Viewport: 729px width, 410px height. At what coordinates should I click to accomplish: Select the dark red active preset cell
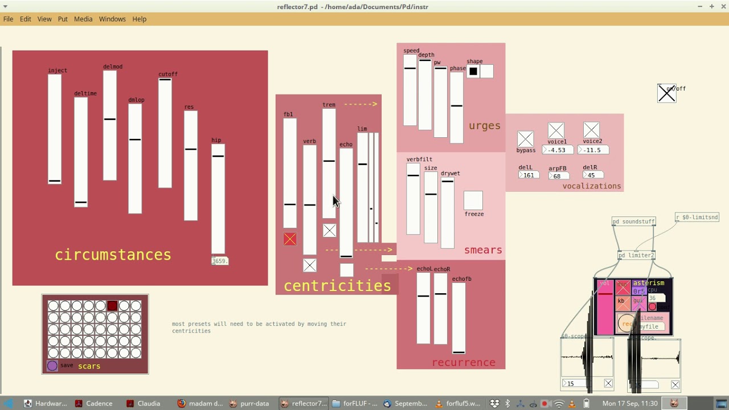point(112,306)
